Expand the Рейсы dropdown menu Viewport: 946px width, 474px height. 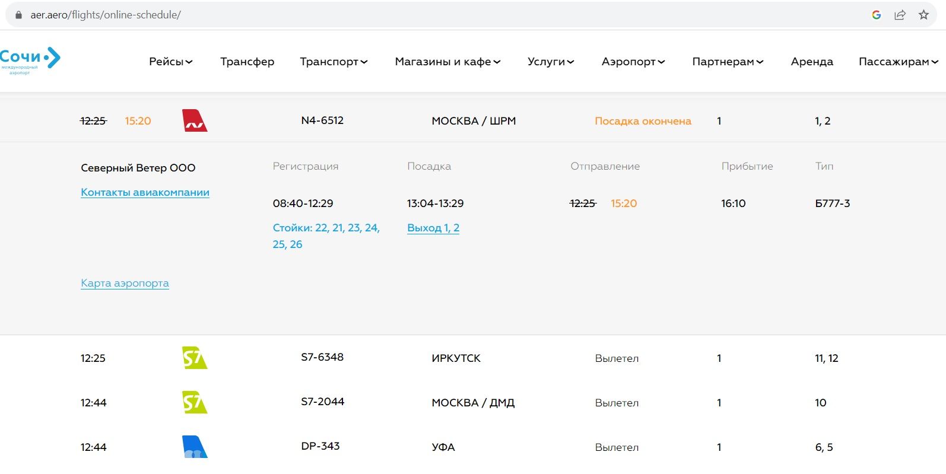coord(170,62)
